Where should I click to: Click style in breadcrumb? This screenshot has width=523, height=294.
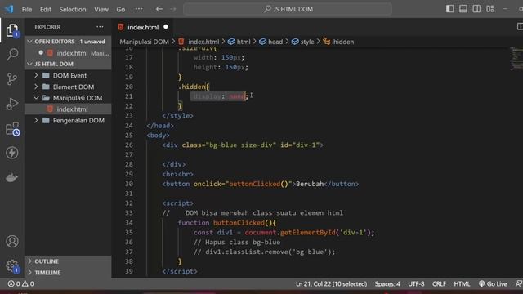[307, 42]
